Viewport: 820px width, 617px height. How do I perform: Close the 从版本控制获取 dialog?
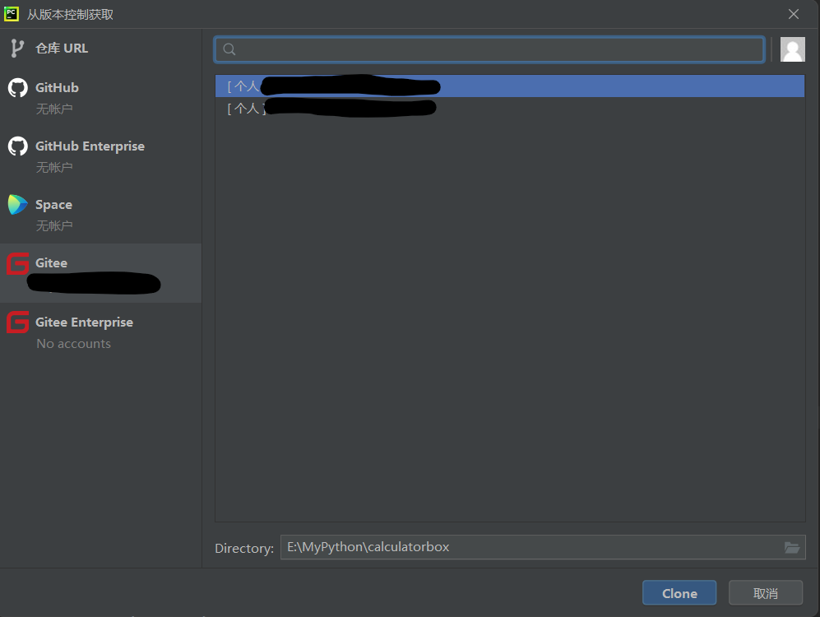click(794, 14)
